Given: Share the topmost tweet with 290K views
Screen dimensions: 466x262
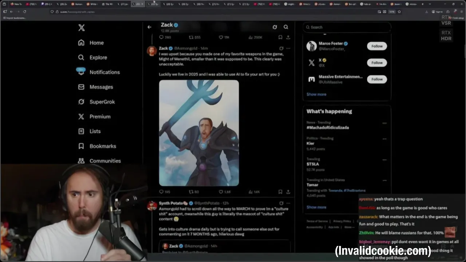Looking at the screenshot, I should pos(288,37).
